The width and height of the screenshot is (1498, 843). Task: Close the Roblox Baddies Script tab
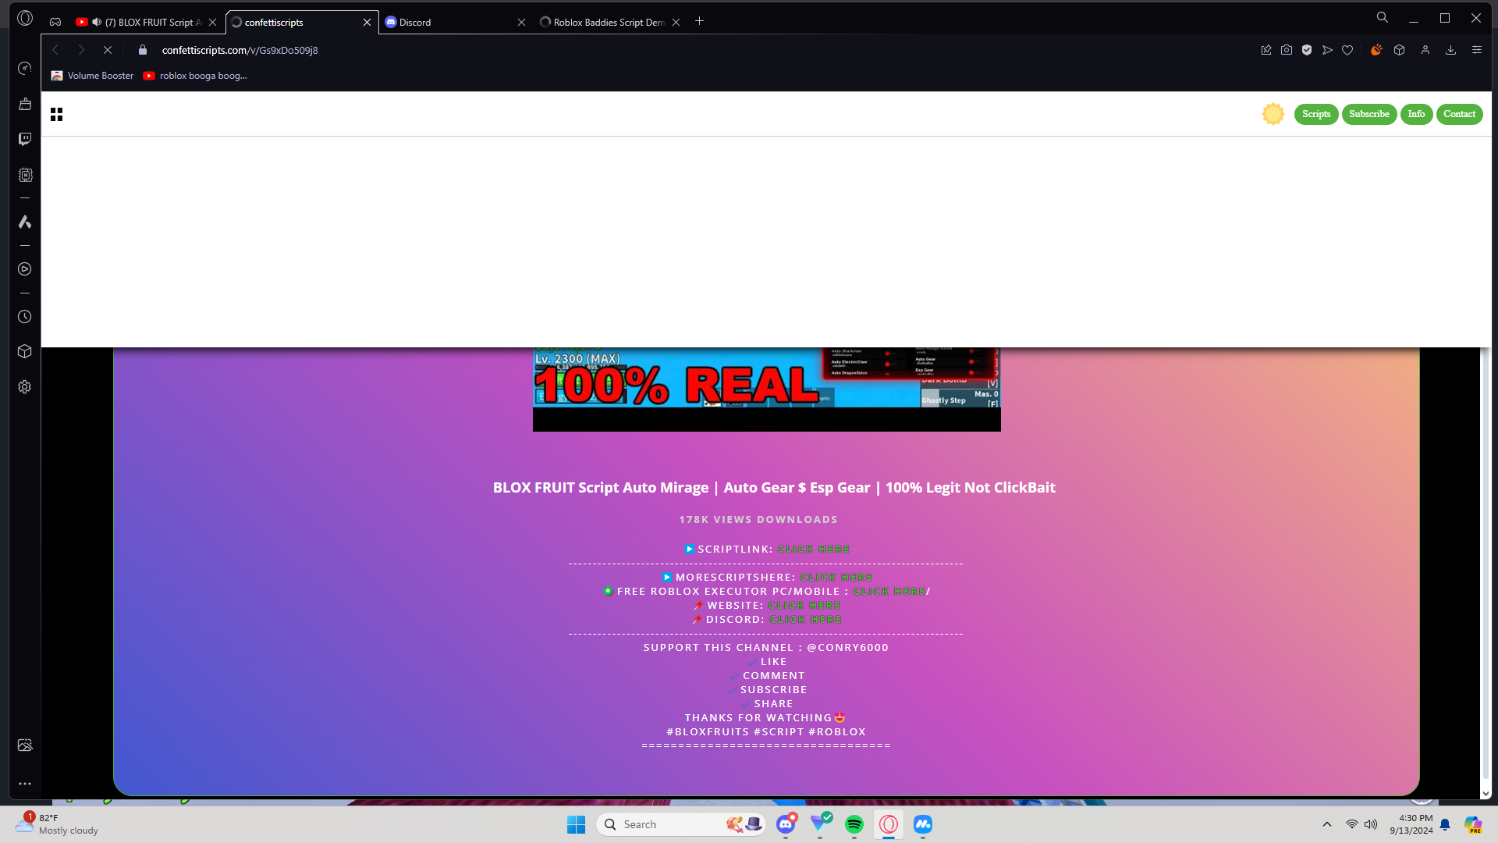point(676,22)
